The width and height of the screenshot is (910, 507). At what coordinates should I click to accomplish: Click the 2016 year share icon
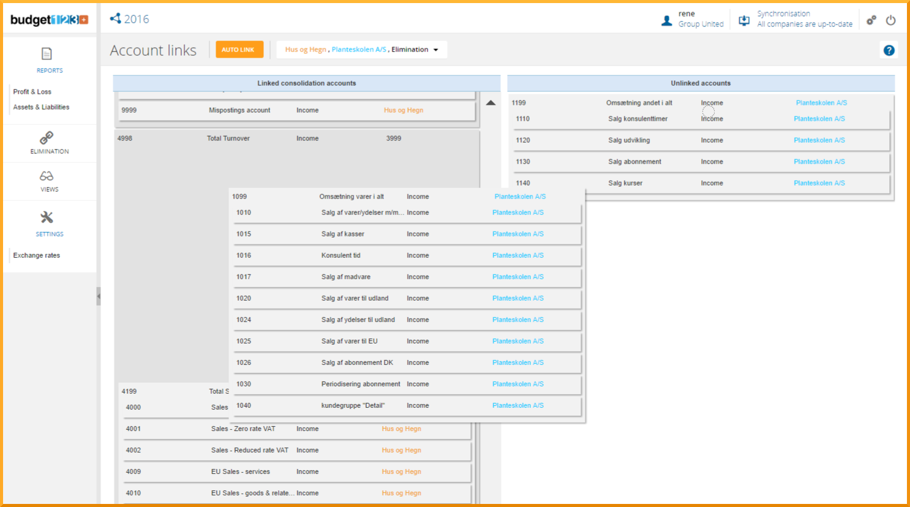click(x=115, y=19)
